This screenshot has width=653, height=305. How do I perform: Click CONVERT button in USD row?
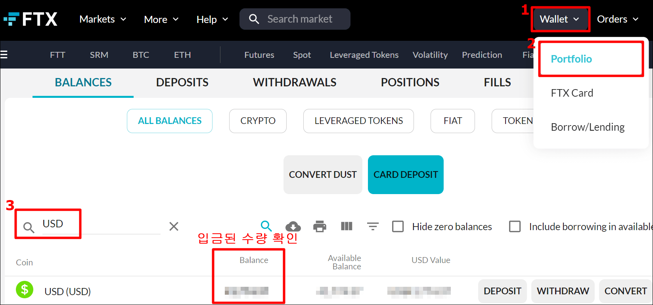(x=625, y=291)
